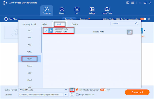The image size is (154, 99).
Task: Select AIFF in format list
Action: tap(30, 73)
